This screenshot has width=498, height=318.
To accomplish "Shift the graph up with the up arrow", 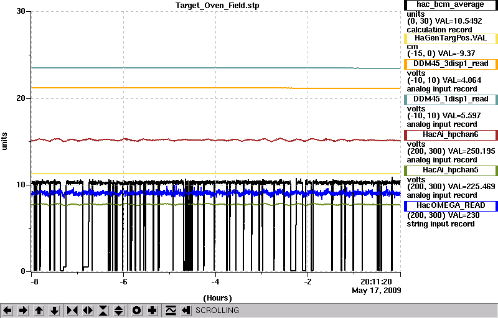I will (39, 311).
